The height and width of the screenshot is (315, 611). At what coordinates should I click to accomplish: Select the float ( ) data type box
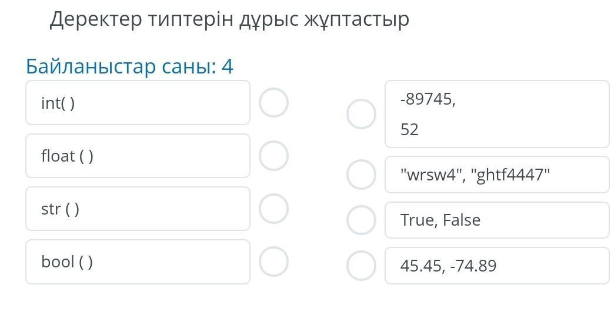tap(138, 156)
